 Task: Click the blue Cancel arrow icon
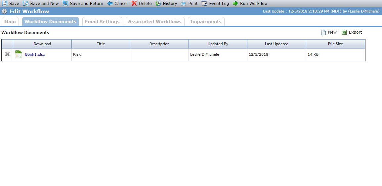pyautogui.click(x=110, y=3)
